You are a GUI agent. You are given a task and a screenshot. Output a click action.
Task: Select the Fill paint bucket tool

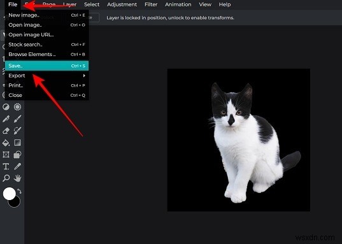(6, 143)
